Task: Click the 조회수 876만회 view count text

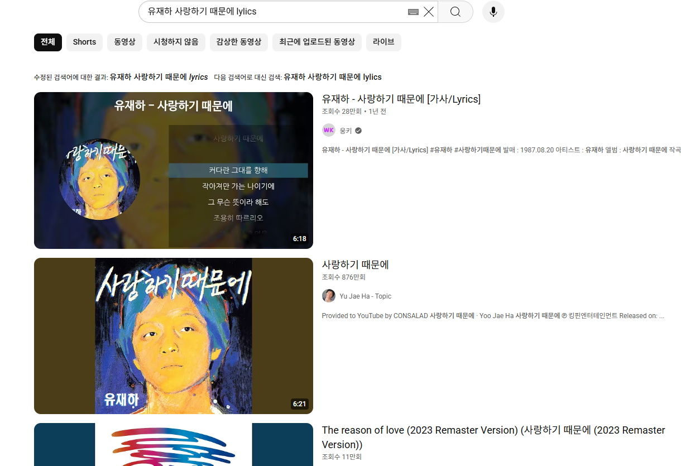Action: [343, 277]
